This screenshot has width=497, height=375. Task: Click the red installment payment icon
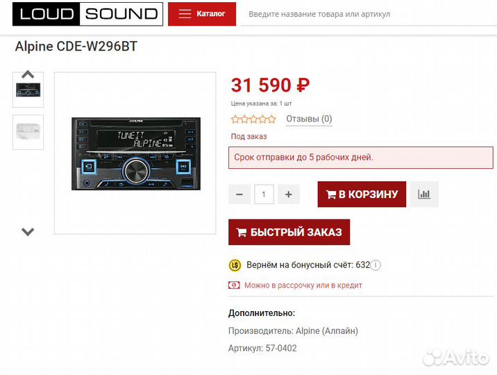234,285
